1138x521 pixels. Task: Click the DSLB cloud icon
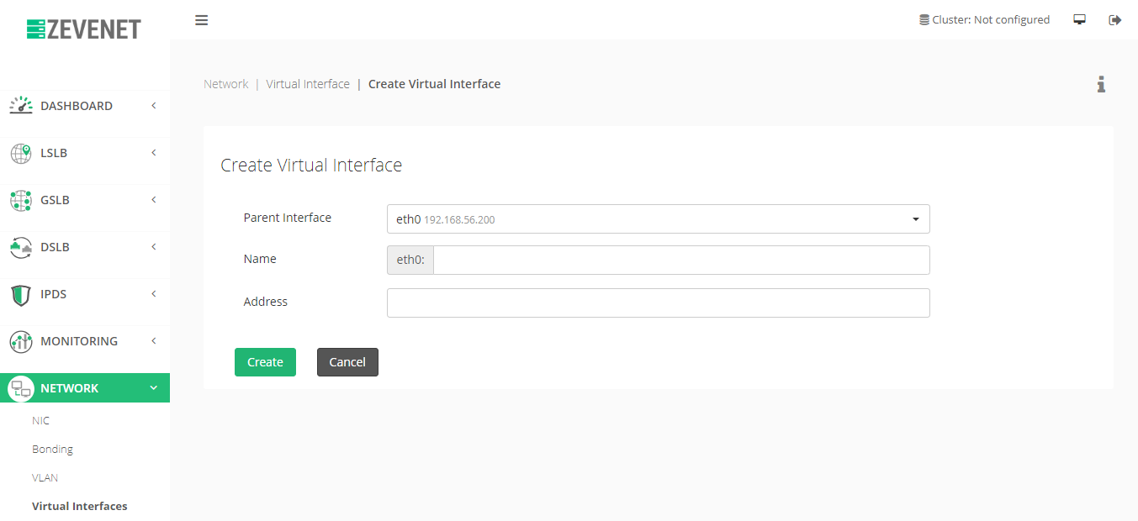(21, 247)
